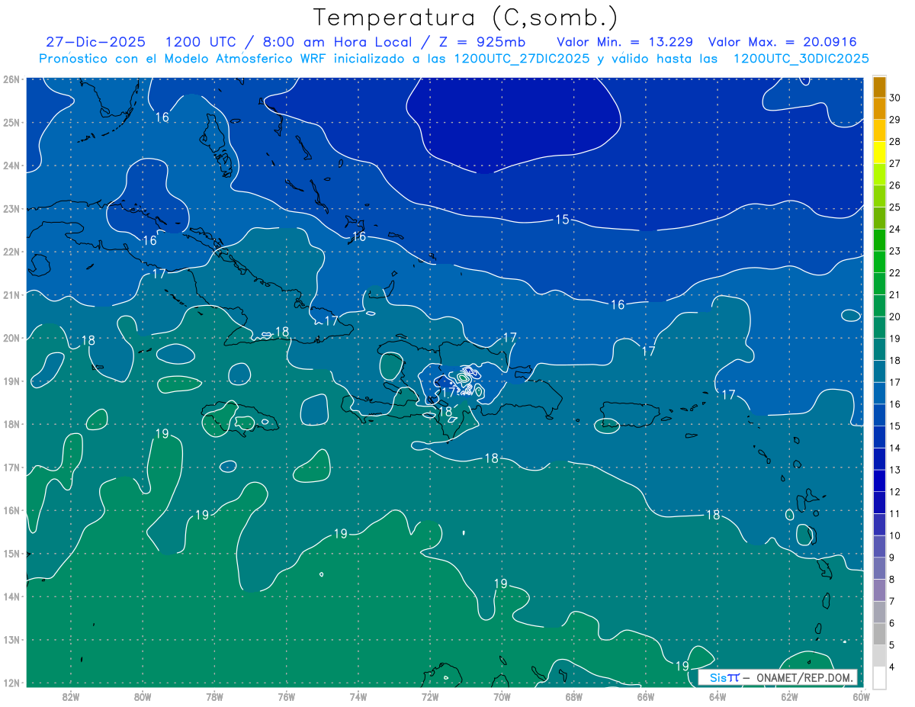Screen dimensions: 915x707
Task: Click the contour label "15" on the map
Action: (562, 220)
